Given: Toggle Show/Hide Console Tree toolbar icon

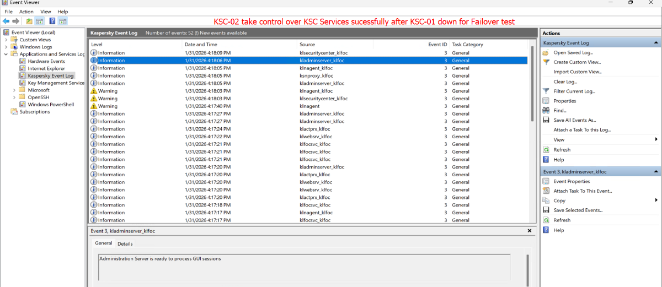Looking at the screenshot, I should pyautogui.click(x=39, y=21).
